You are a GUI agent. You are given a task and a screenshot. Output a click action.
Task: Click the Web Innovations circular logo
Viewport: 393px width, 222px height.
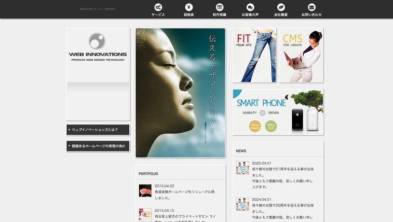tap(97, 41)
